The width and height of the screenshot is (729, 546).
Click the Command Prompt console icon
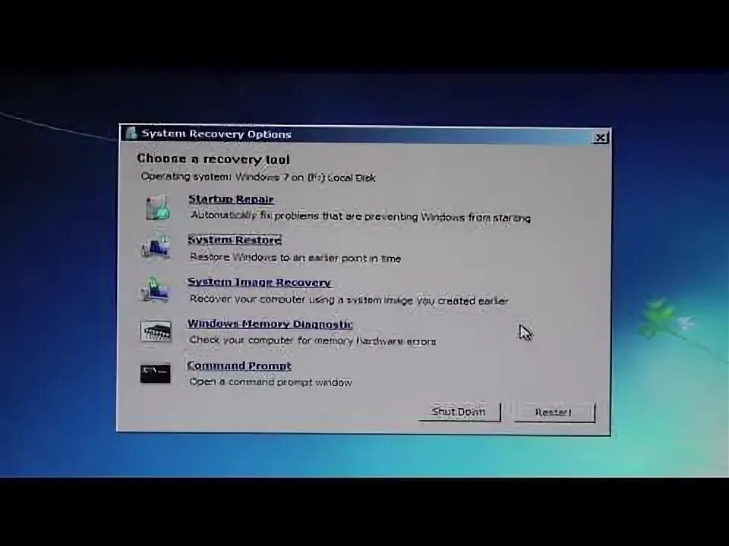coord(155,374)
